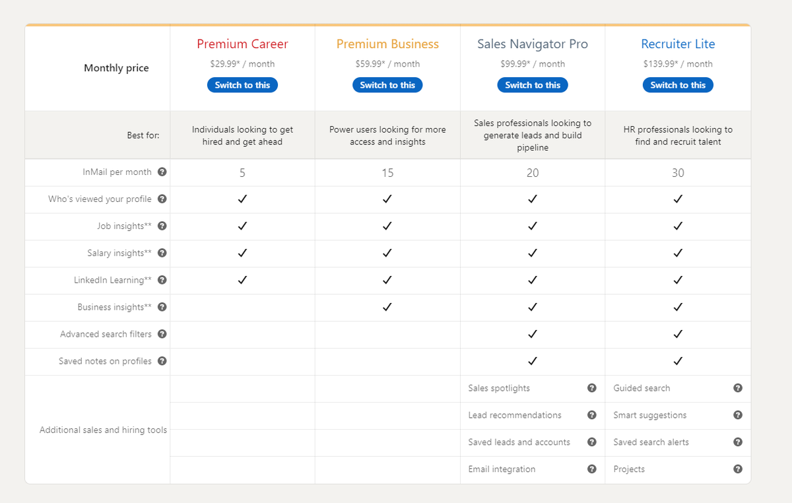This screenshot has height=503, width=792.
Task: Open help icon for Email integration
Action: 592,469
